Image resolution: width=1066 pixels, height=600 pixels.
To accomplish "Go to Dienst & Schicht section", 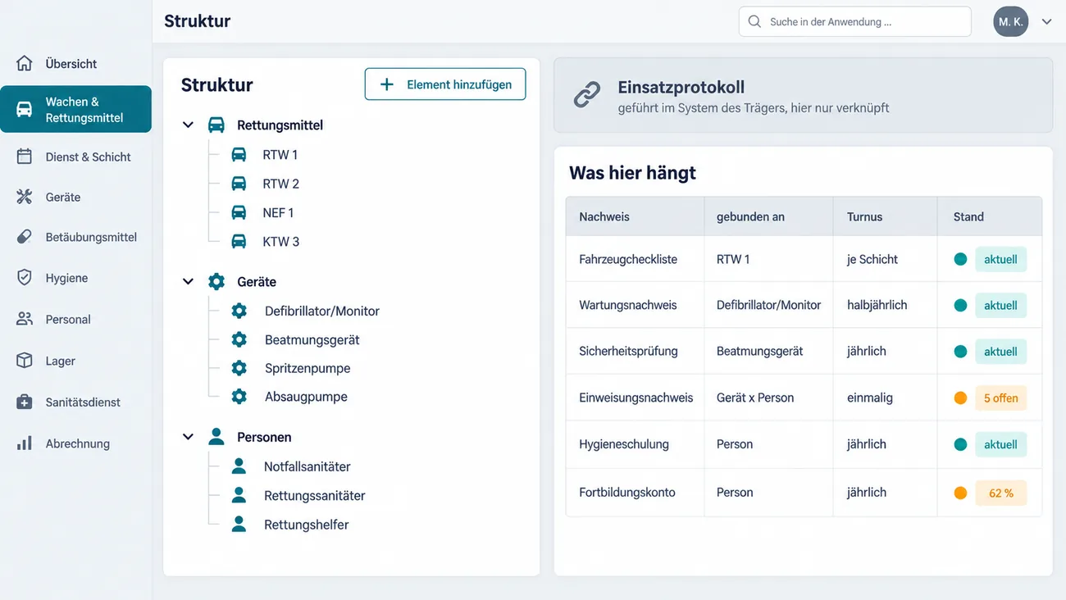I will [x=75, y=157].
